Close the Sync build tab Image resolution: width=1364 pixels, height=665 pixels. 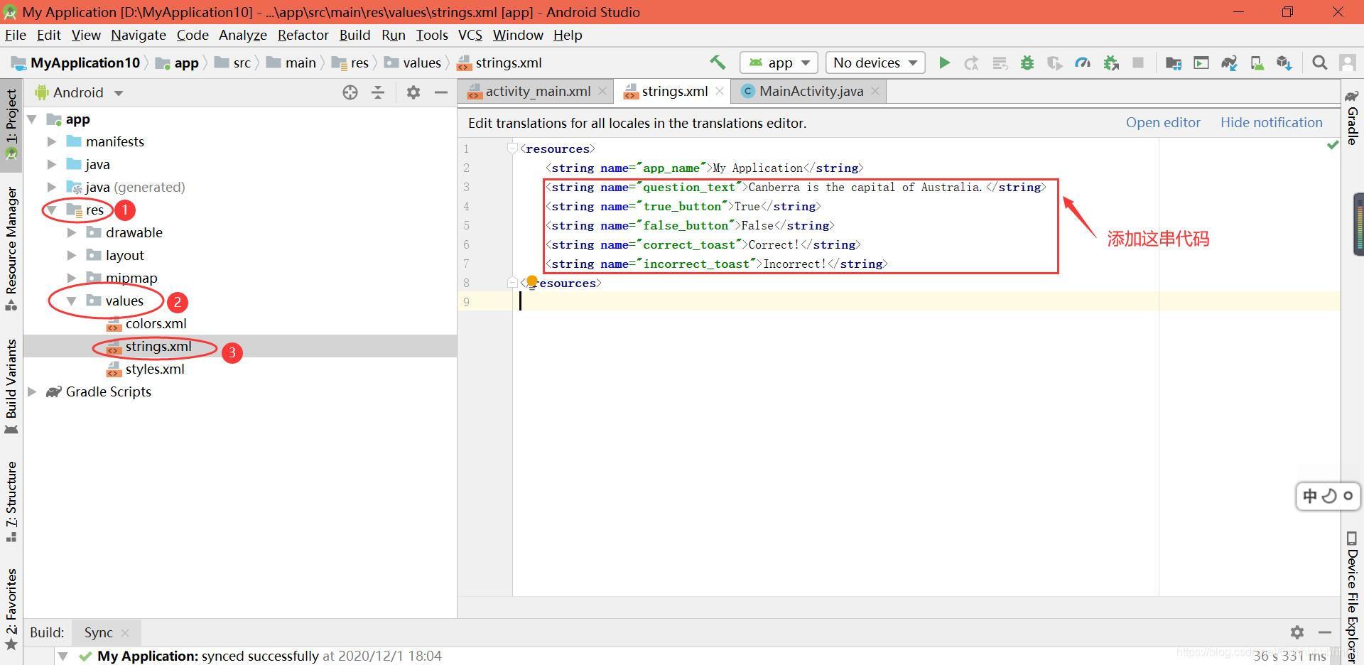pos(125,632)
